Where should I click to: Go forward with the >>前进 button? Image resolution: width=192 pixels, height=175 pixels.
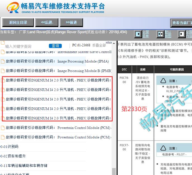(71, 23)
